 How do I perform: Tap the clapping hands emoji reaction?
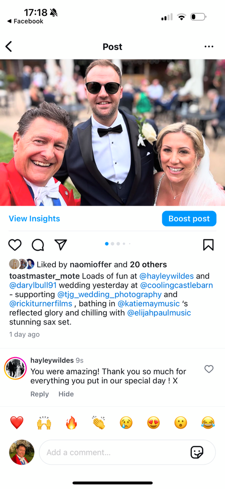98,423
